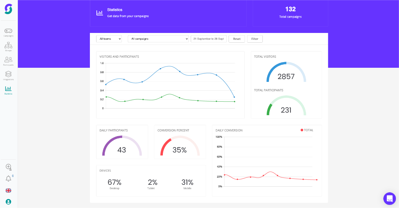This screenshot has height=208, width=399.
Task: Open the Groups section
Action: [x=8, y=47]
